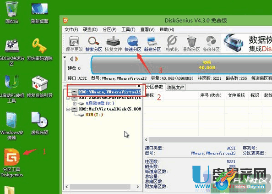Click the left arrow of the partition list scrollbar
The height and width of the screenshot is (194, 272).
click(147, 140)
